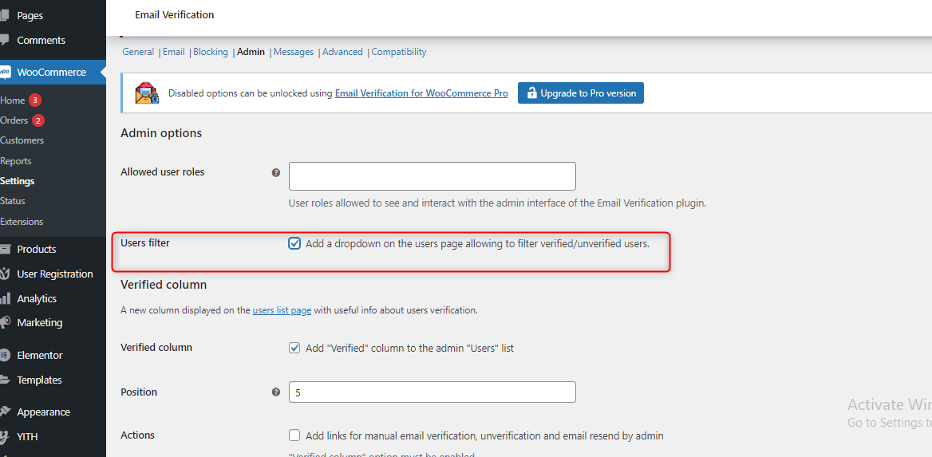Screen dimensions: 932x457
Task: Click the Comments bubble icon
Action: [4, 41]
